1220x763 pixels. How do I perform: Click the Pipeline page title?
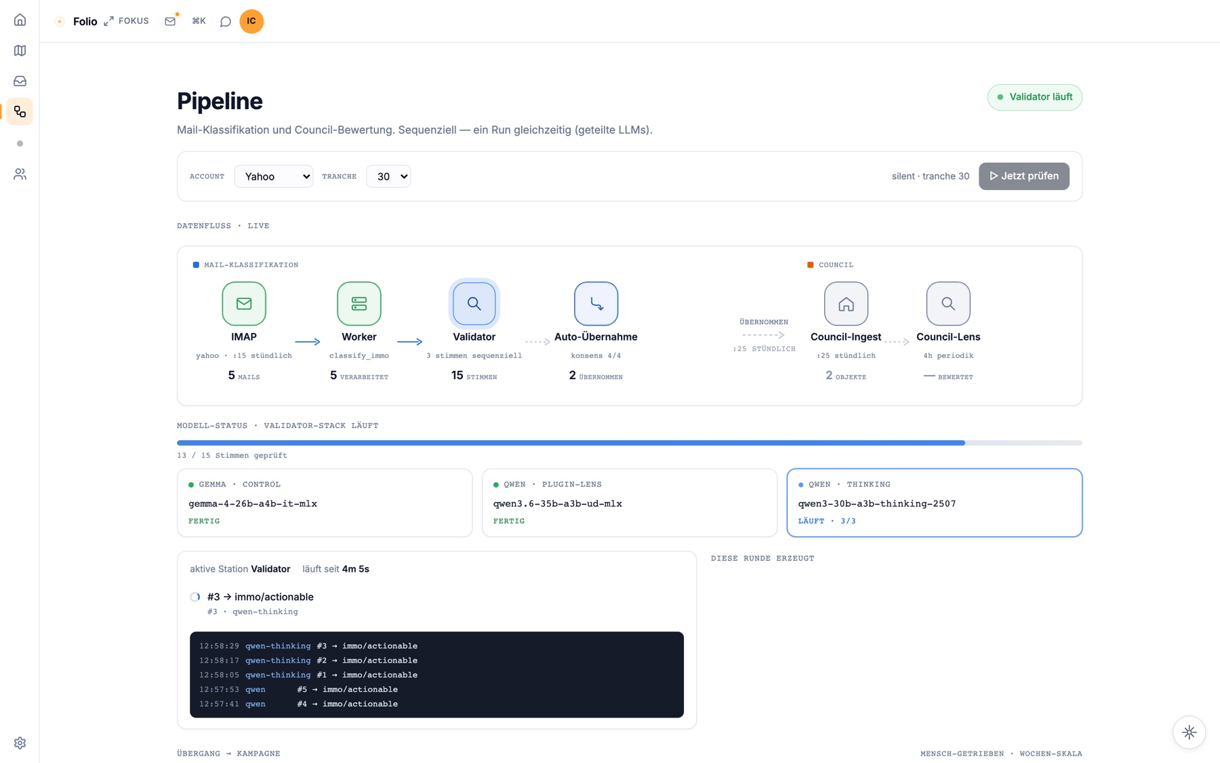(x=220, y=101)
